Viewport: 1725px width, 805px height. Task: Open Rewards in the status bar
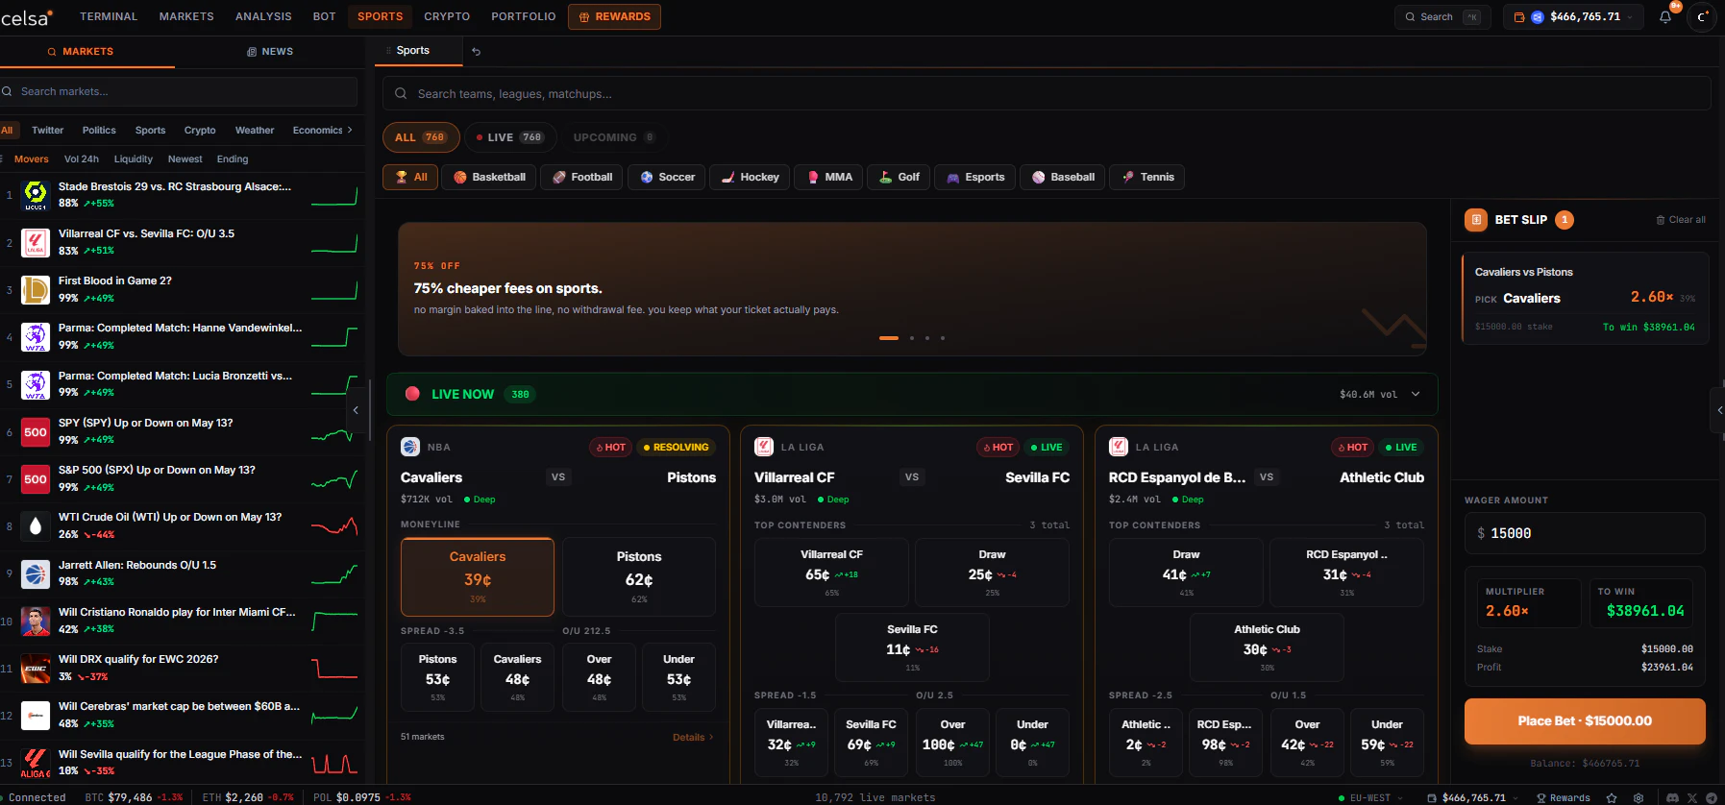(1564, 797)
